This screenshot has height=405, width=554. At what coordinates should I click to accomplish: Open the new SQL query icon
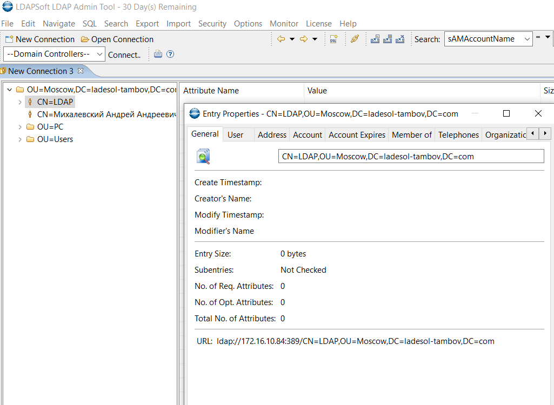click(x=333, y=39)
